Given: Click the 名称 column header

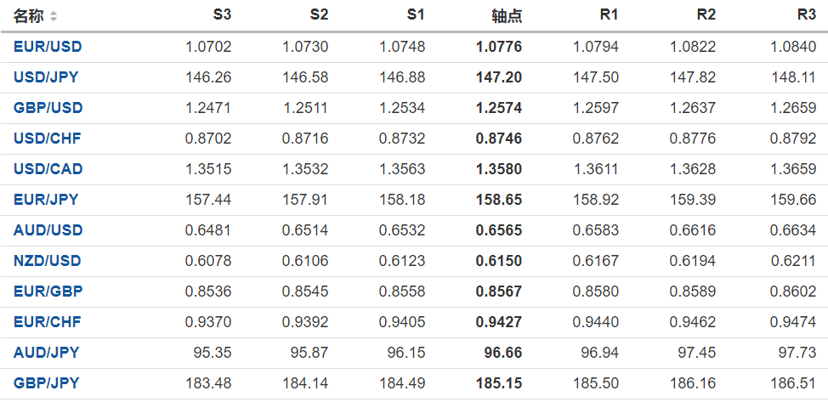Looking at the screenshot, I should (29, 16).
